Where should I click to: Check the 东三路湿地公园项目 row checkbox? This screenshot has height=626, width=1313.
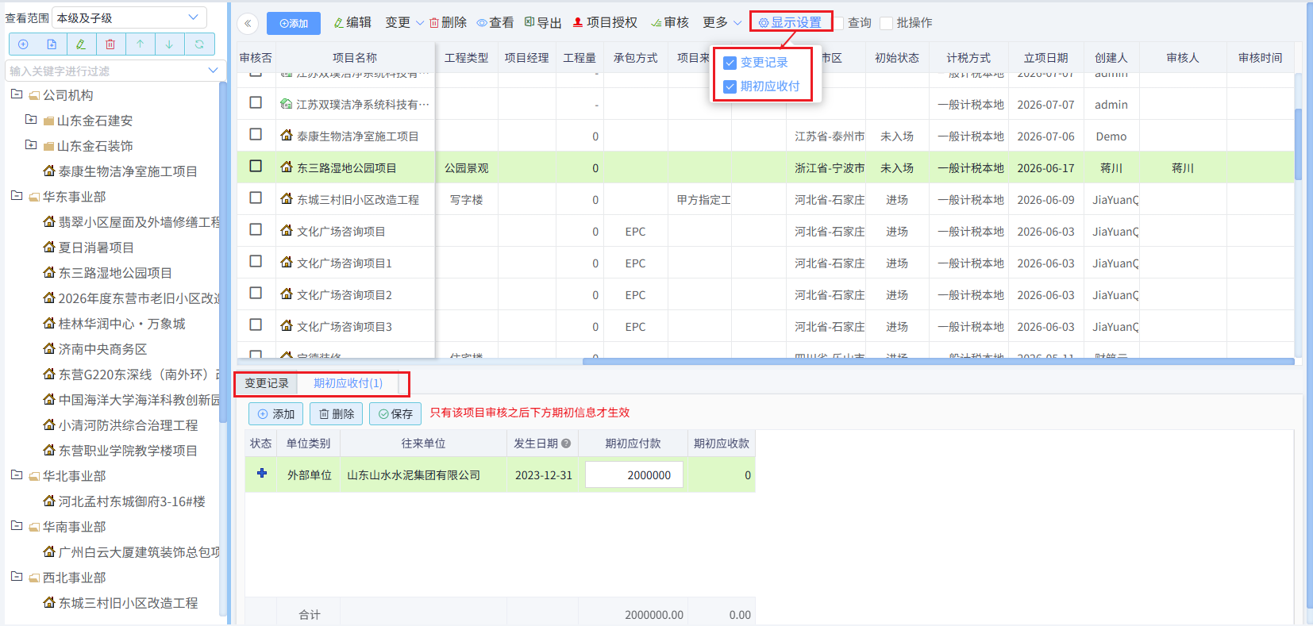256,166
